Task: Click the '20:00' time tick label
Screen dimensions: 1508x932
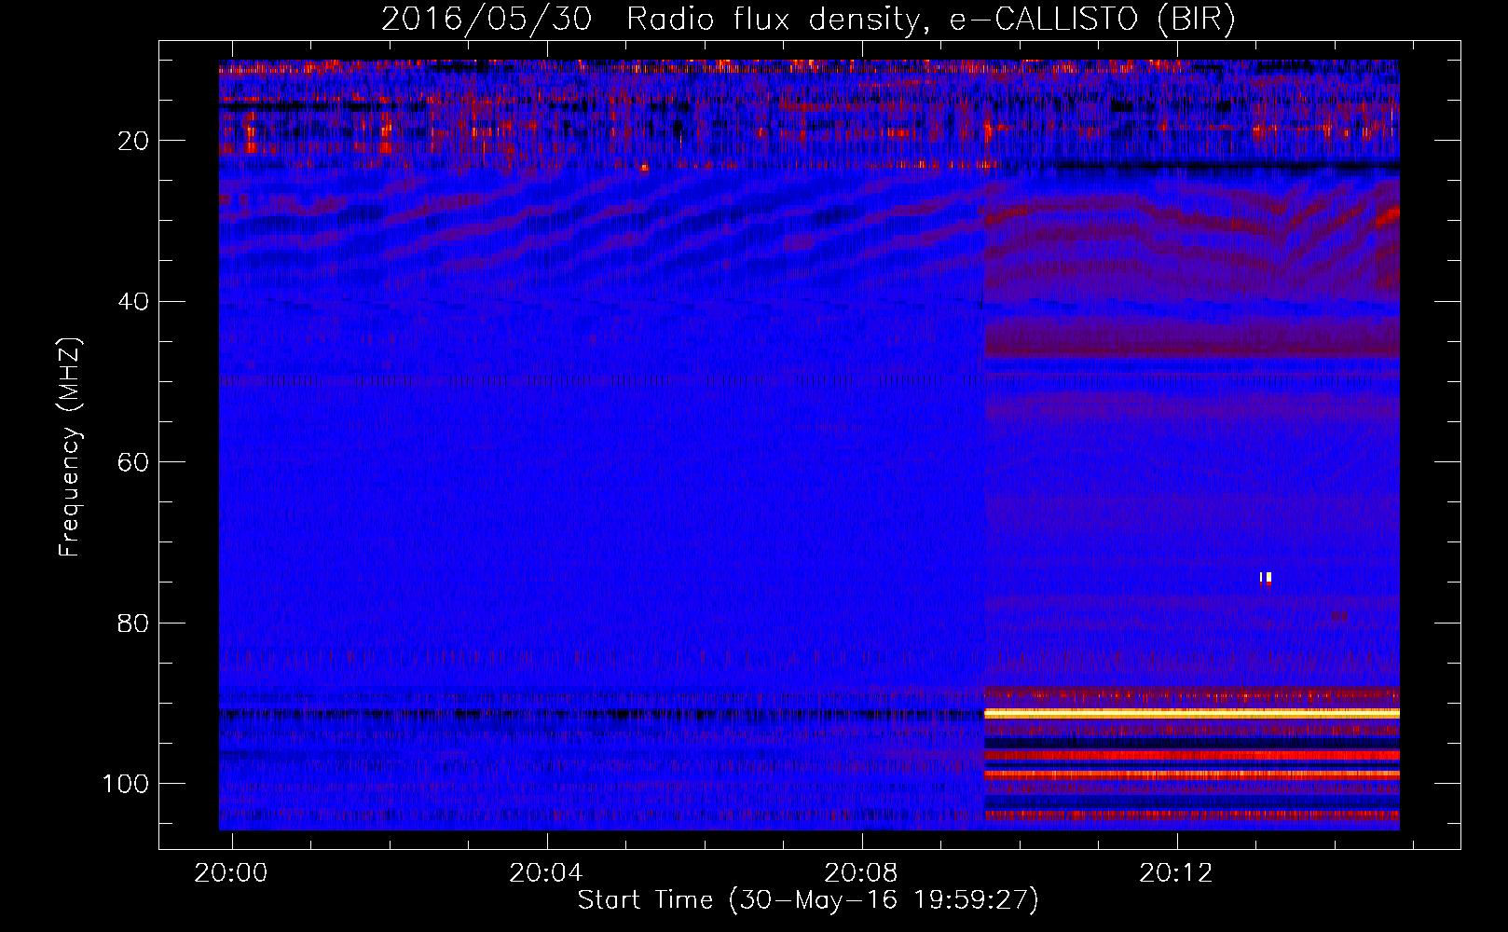Action: [230, 872]
